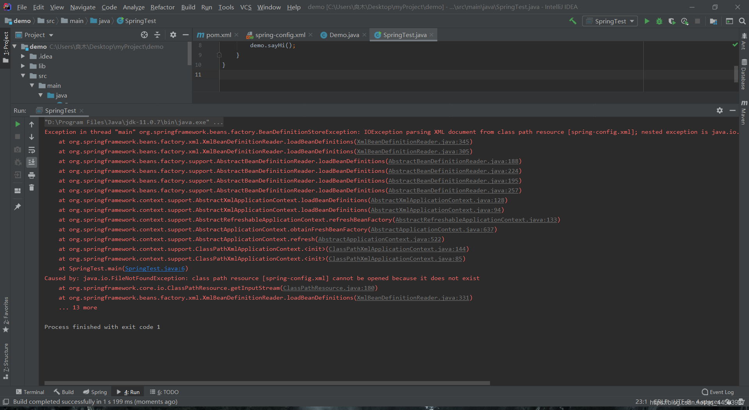
Task: Open the Spring tool window
Action: point(95,392)
